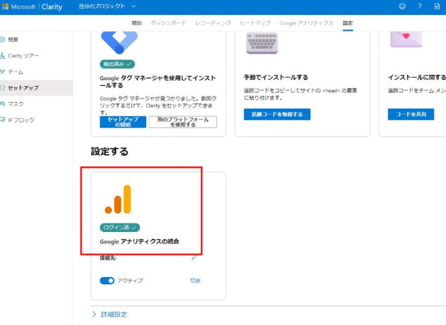
Task: Click the 設定する section heading
Action: coord(110,151)
